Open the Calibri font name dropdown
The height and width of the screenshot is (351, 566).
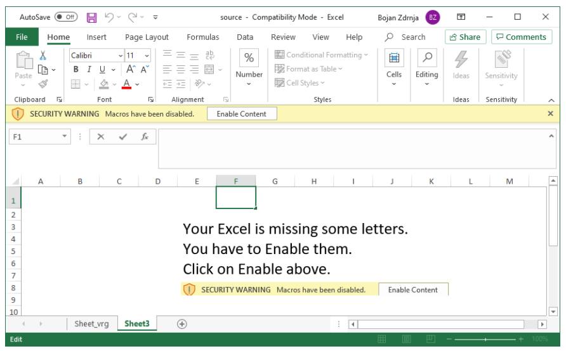[x=121, y=56]
